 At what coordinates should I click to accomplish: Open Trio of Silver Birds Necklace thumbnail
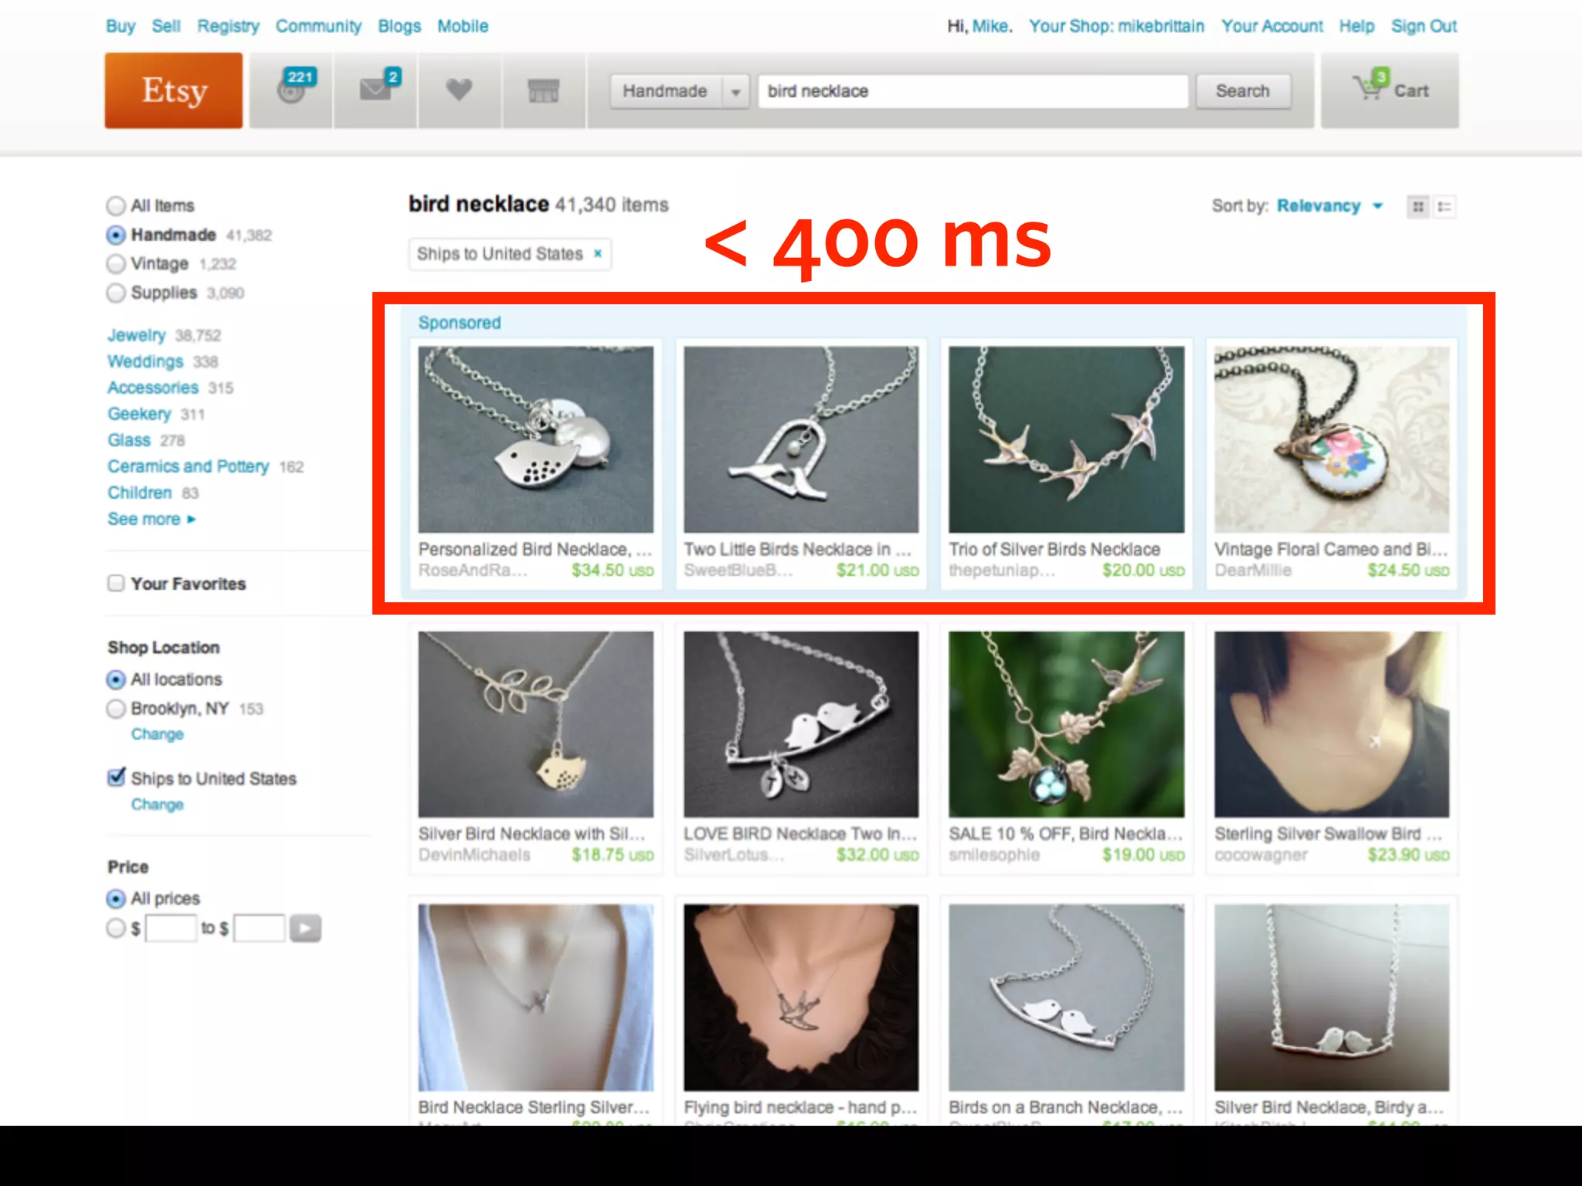1066,439
